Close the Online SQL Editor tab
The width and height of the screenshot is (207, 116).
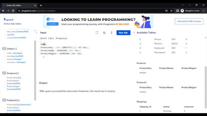pyautogui.click(x=35, y=5)
